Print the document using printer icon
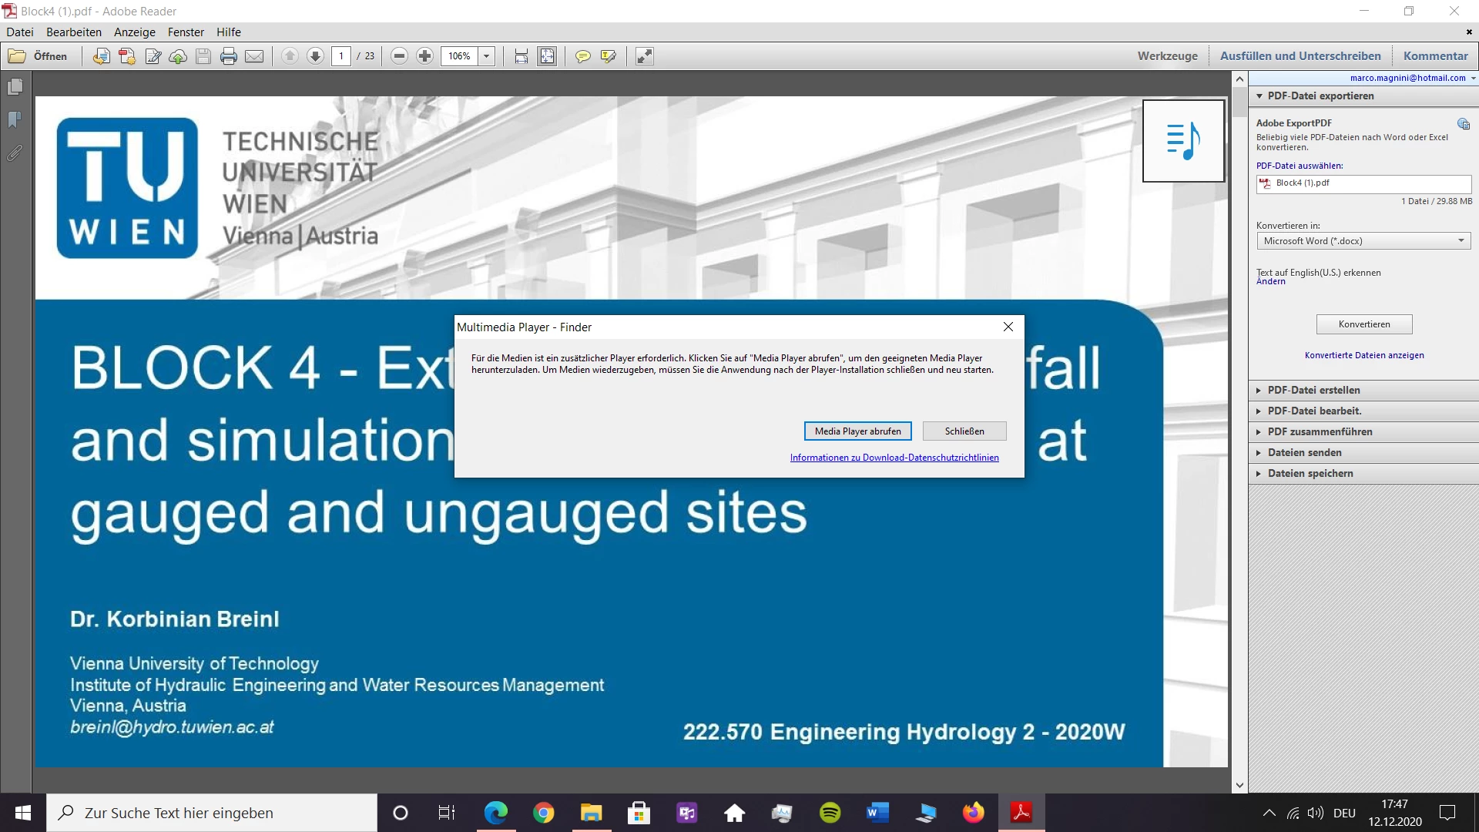Viewport: 1479px width, 832px height. pyautogui.click(x=229, y=56)
